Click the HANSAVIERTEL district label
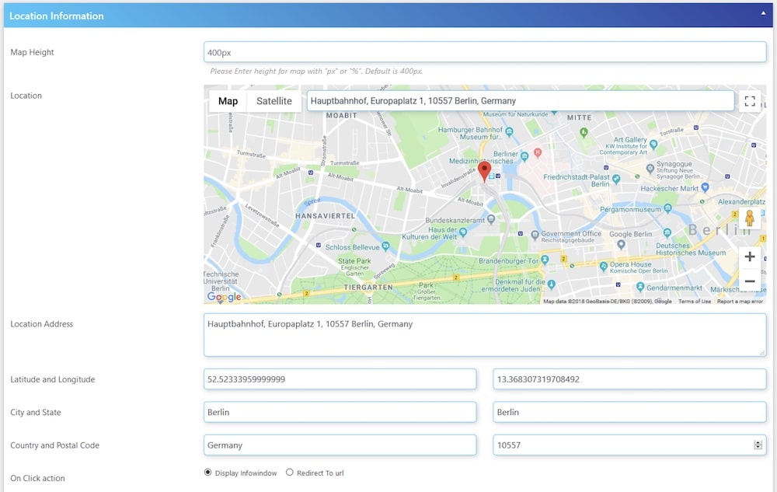Screen dimensions: 777x492 point(325,216)
